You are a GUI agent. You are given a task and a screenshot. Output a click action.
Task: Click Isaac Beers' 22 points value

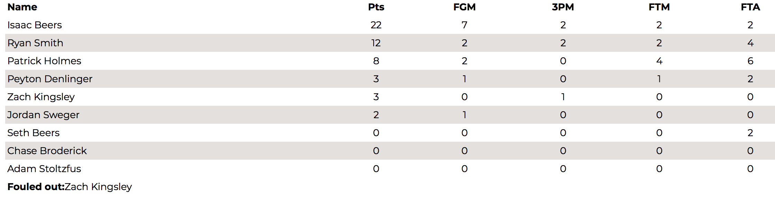pos(376,25)
